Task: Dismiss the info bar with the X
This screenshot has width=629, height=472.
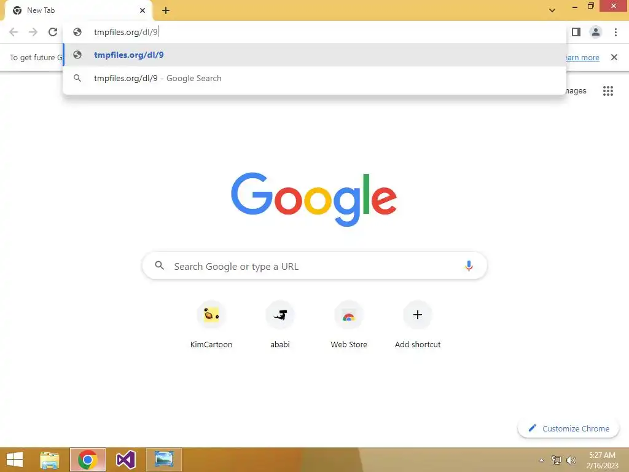Action: coord(614,57)
